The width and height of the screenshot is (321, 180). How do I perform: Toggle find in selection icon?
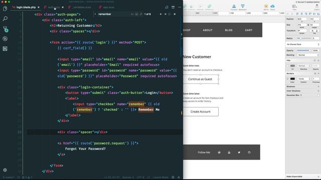click(170, 14)
